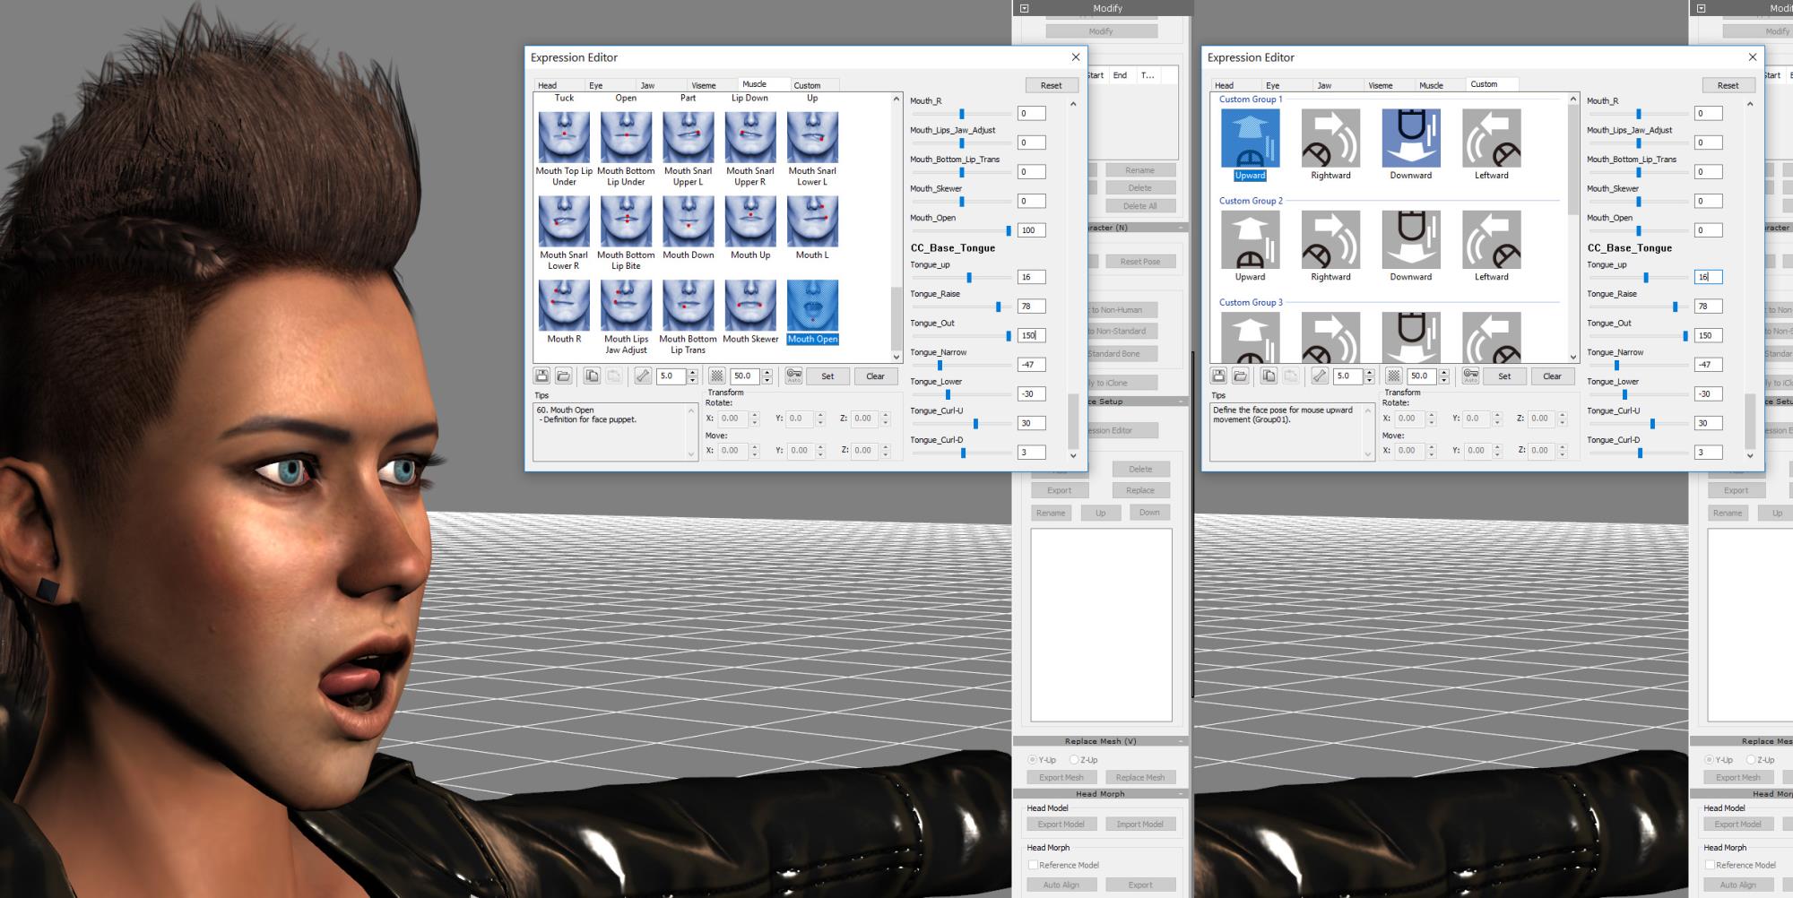Viewport: 1793px width, 898px height.
Task: Switch to Head tab in left Expression Editor
Action: coord(547,86)
